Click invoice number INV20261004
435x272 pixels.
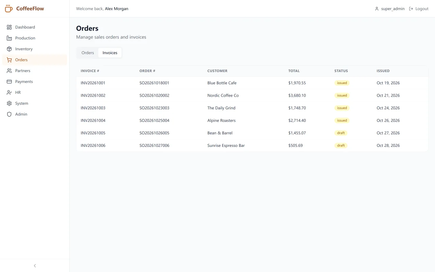click(x=93, y=121)
